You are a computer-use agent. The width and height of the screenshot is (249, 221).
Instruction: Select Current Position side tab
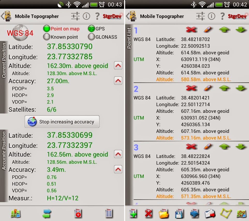4,77
